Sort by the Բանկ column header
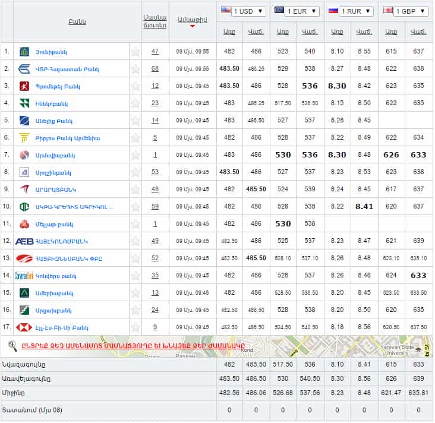435x423 pixels. pyautogui.click(x=77, y=21)
